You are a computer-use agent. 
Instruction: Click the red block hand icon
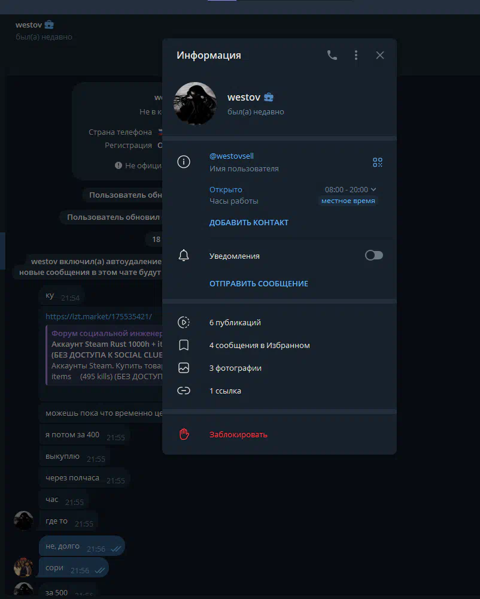[184, 434]
